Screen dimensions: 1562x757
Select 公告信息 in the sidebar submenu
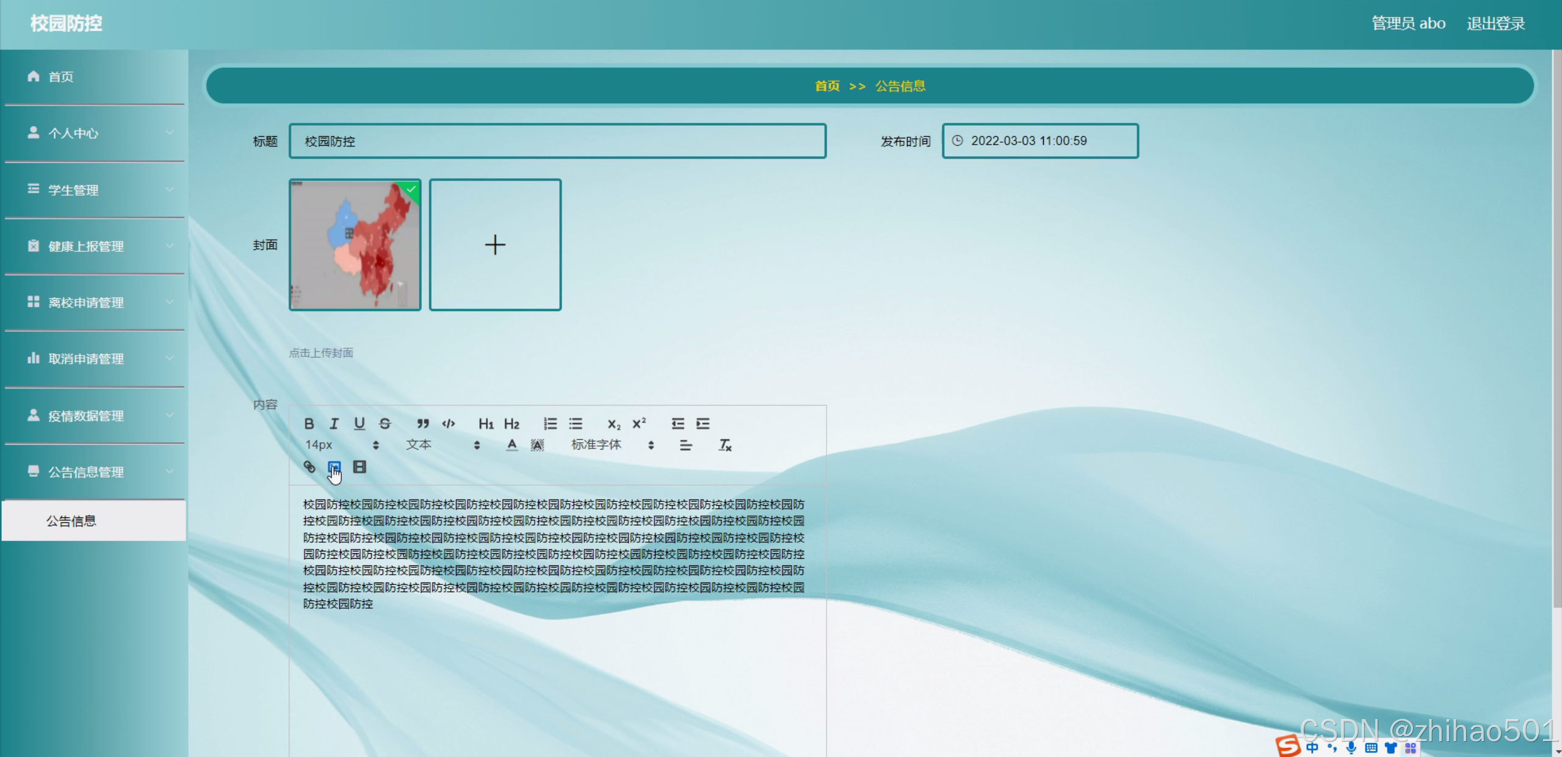(71, 521)
